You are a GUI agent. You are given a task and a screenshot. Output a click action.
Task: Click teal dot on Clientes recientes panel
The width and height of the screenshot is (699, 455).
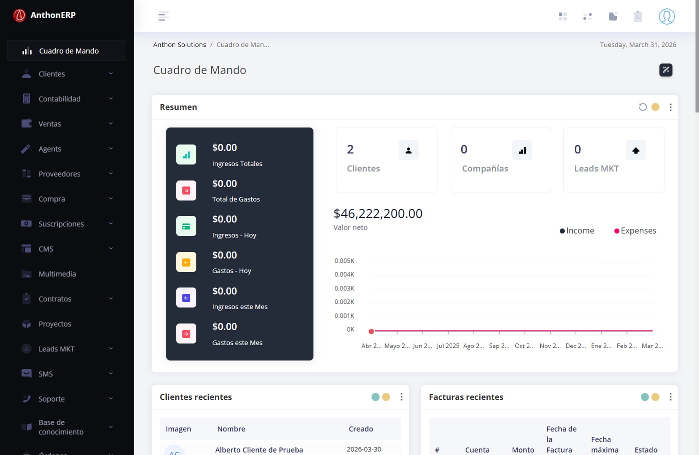(x=375, y=397)
